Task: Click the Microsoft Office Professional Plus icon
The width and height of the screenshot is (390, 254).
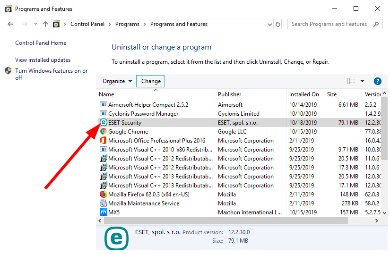Action: click(103, 140)
